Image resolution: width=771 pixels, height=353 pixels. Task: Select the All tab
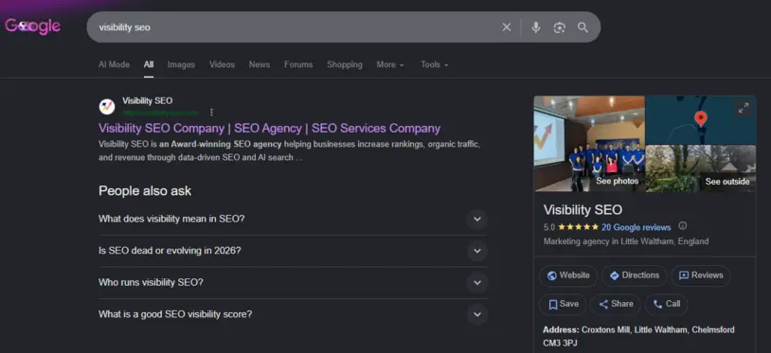coord(149,64)
